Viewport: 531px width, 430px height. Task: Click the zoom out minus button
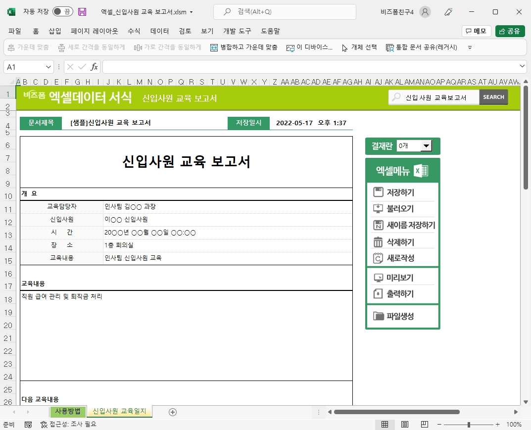tap(439, 424)
